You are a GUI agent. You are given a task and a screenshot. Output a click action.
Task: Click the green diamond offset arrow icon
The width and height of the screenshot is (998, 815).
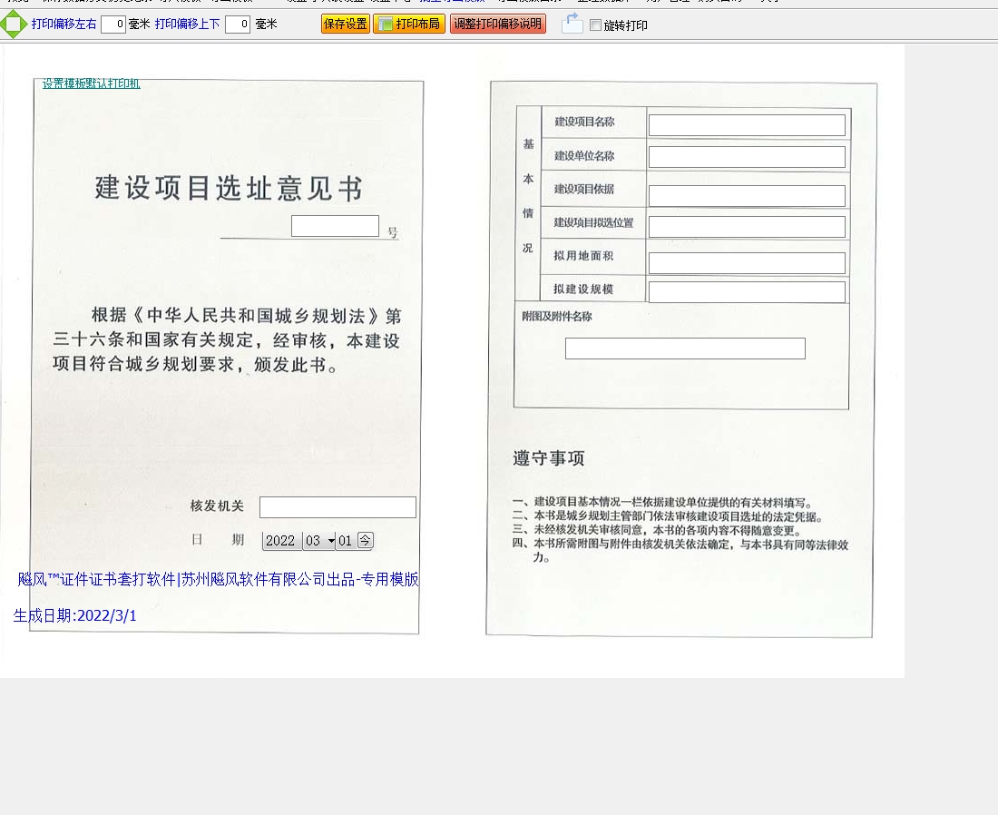click(14, 24)
